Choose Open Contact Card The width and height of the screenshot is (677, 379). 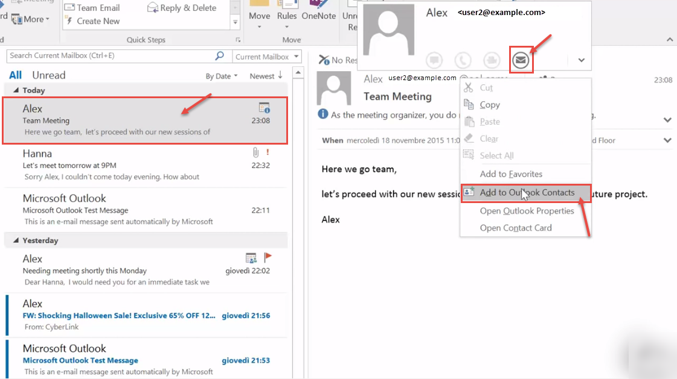click(526, 228)
